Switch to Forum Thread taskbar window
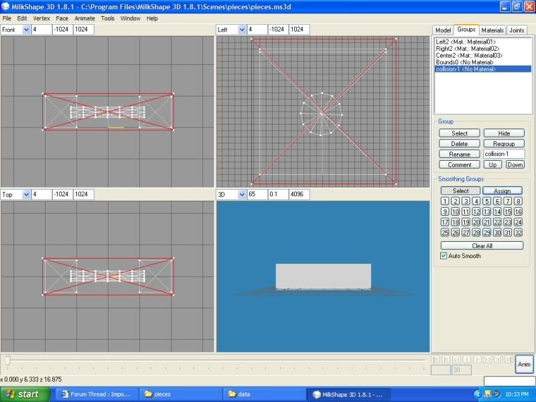 coord(98,394)
